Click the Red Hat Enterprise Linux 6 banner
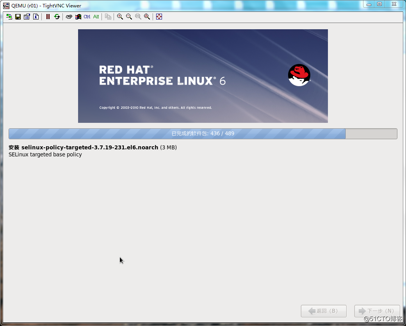Screen dimensions: 406x326 tap(203, 76)
